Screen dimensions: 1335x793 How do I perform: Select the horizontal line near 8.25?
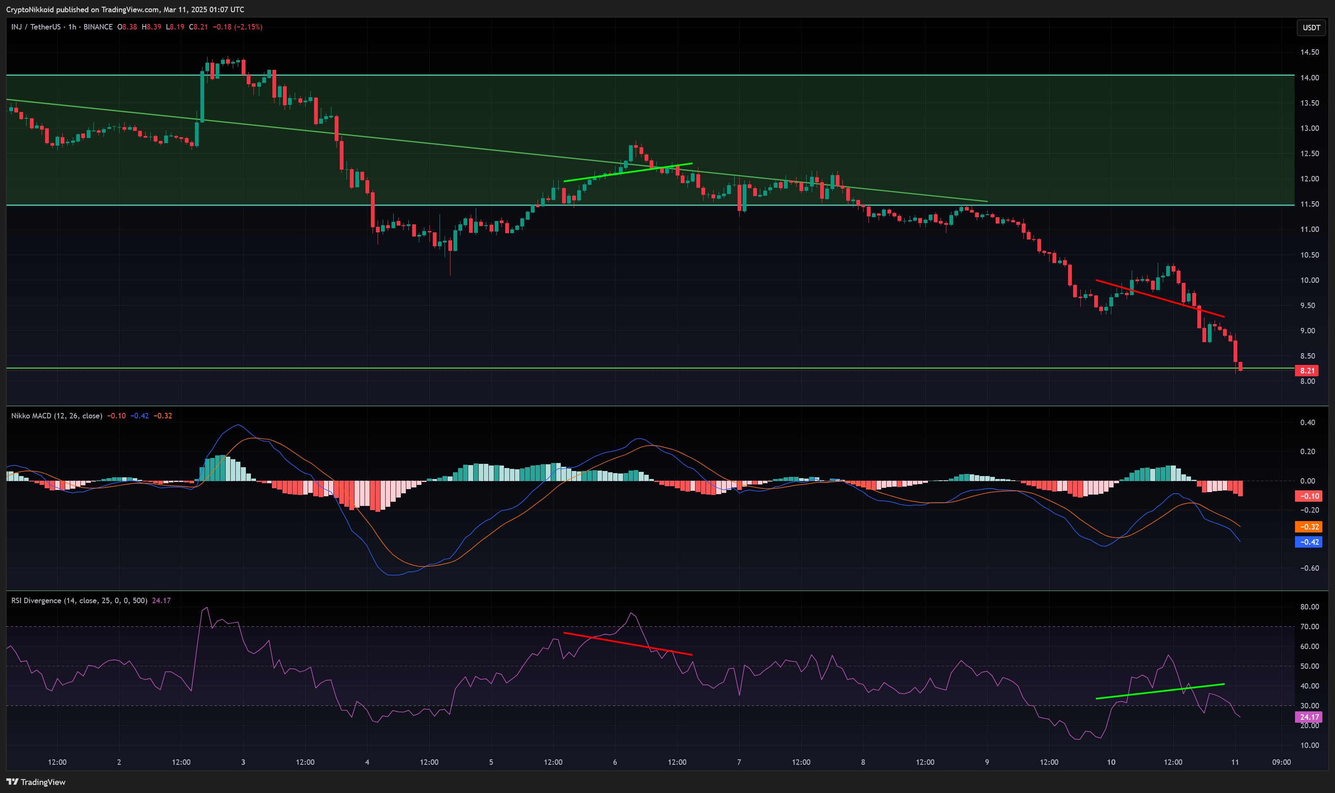click(x=650, y=367)
